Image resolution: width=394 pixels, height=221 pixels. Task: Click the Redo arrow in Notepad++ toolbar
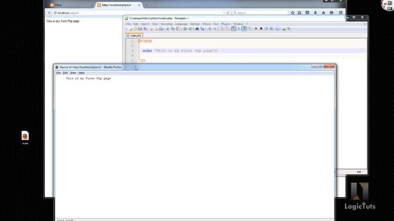coord(190,29)
